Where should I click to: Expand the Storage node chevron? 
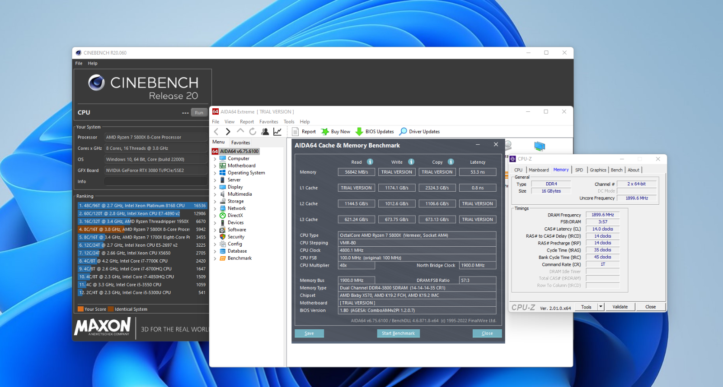click(x=215, y=202)
